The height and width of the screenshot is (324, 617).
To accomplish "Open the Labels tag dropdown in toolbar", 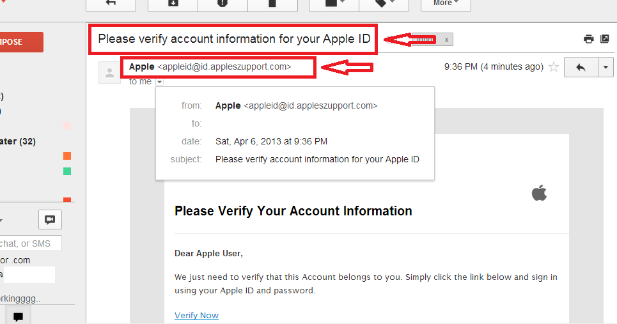I will click(x=384, y=4).
